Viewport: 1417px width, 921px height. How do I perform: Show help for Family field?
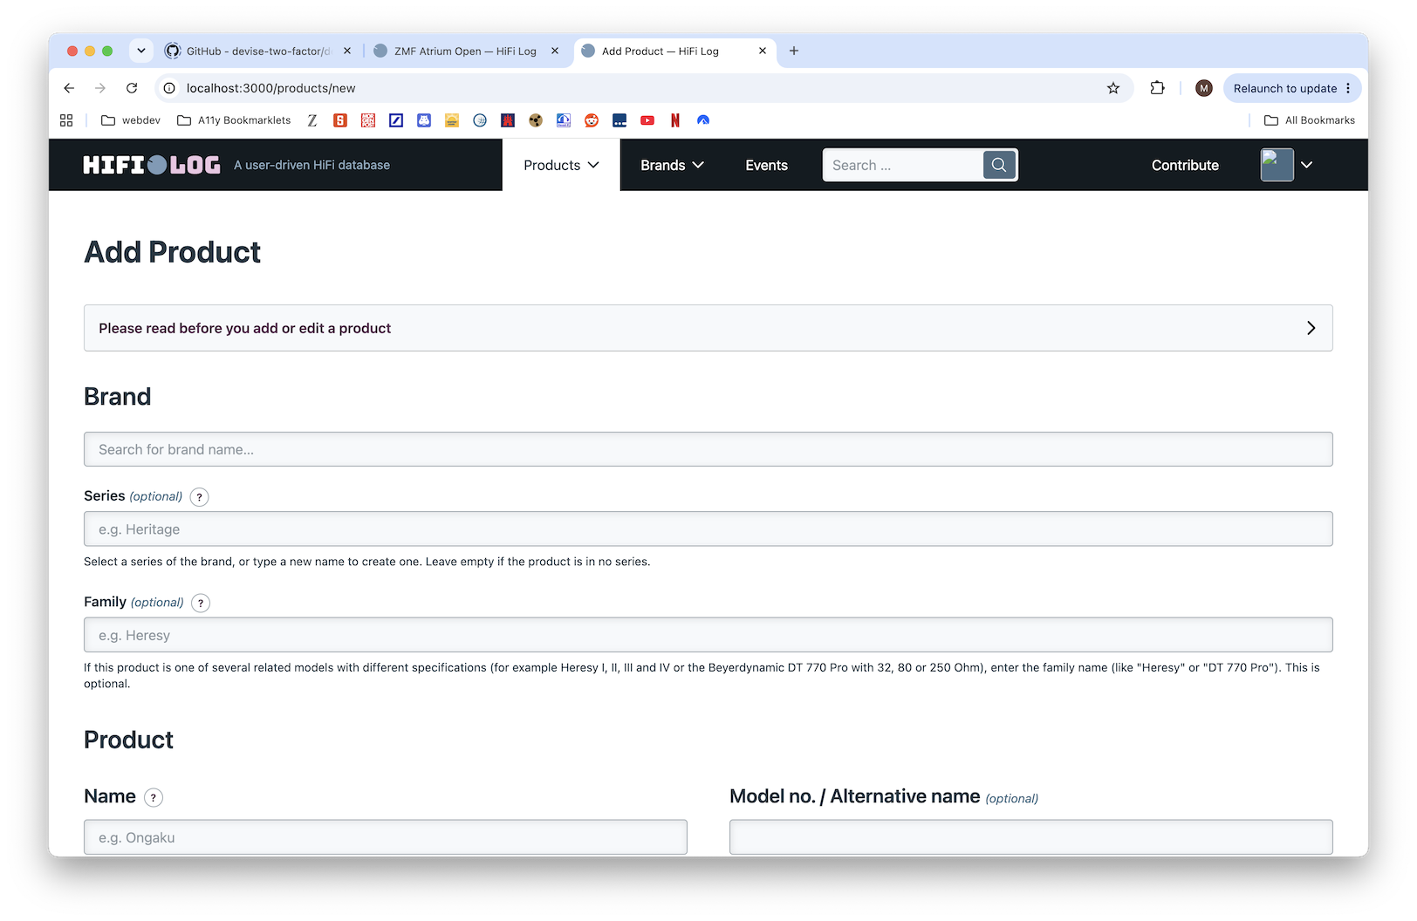click(201, 603)
